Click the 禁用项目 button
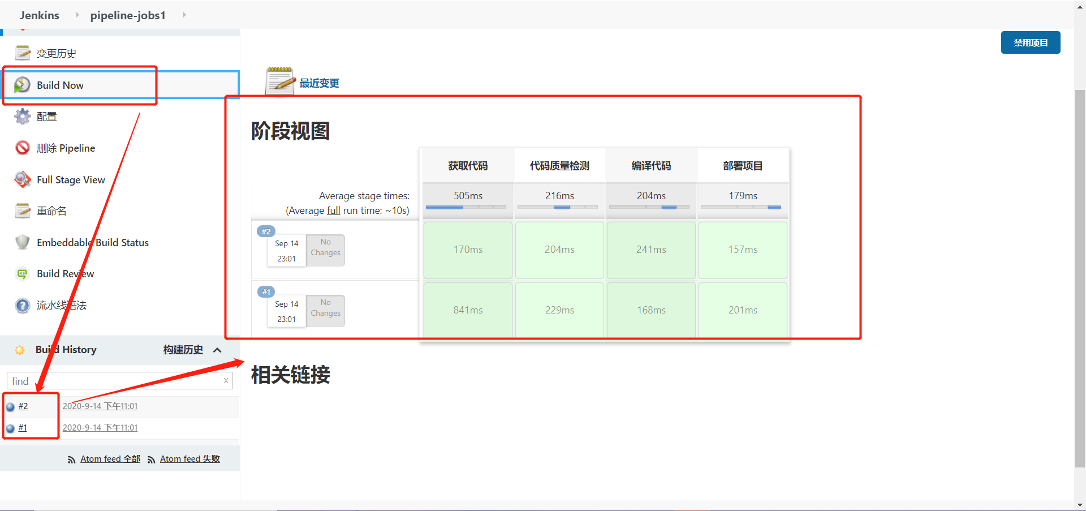1086x511 pixels. [x=1031, y=42]
